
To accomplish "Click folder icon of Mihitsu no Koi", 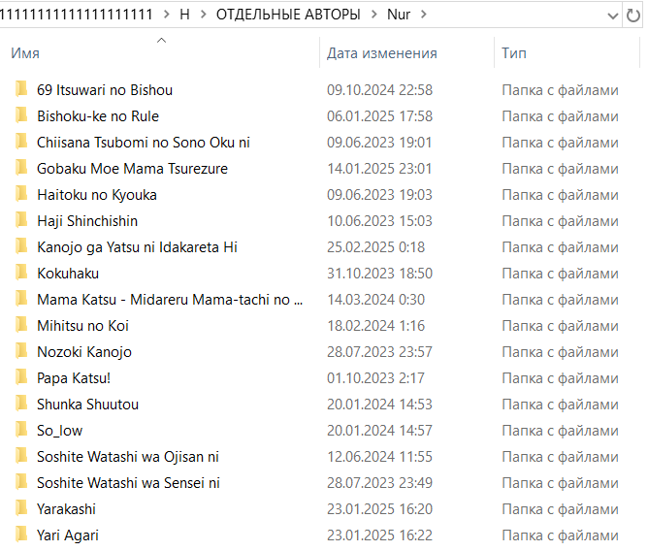I will tap(21, 325).
